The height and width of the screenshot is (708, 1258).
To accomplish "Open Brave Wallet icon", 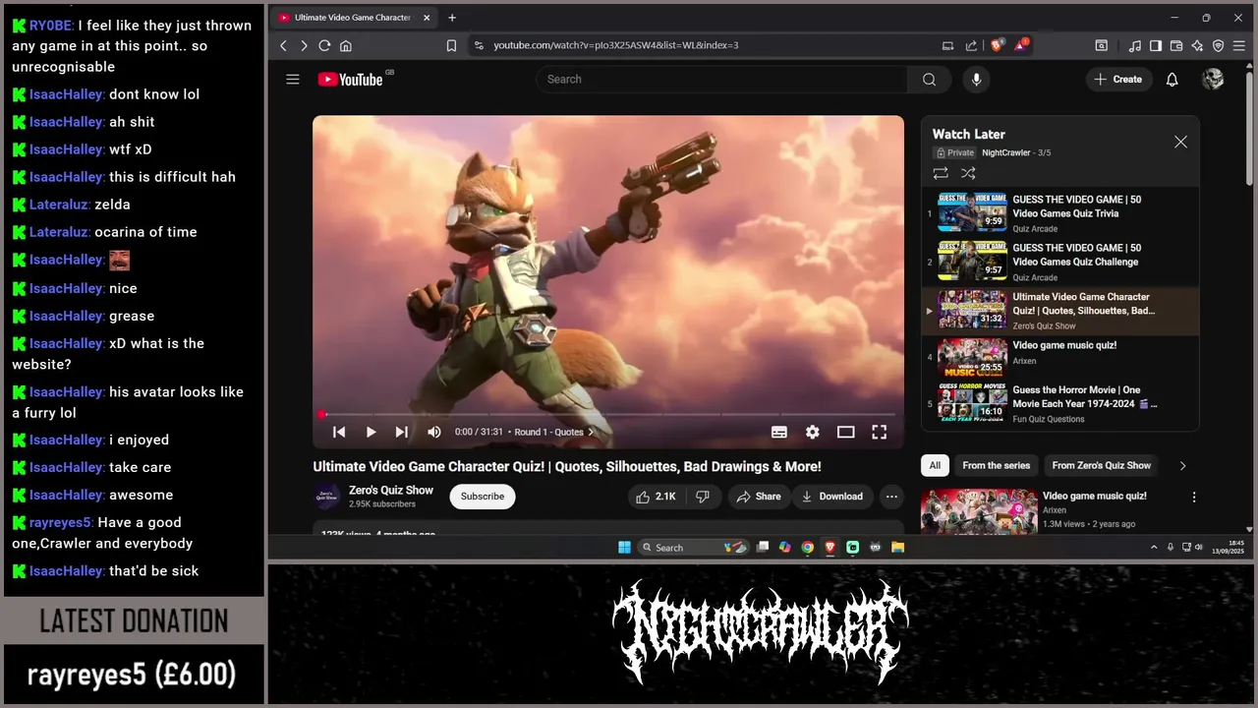I will (x=1176, y=45).
